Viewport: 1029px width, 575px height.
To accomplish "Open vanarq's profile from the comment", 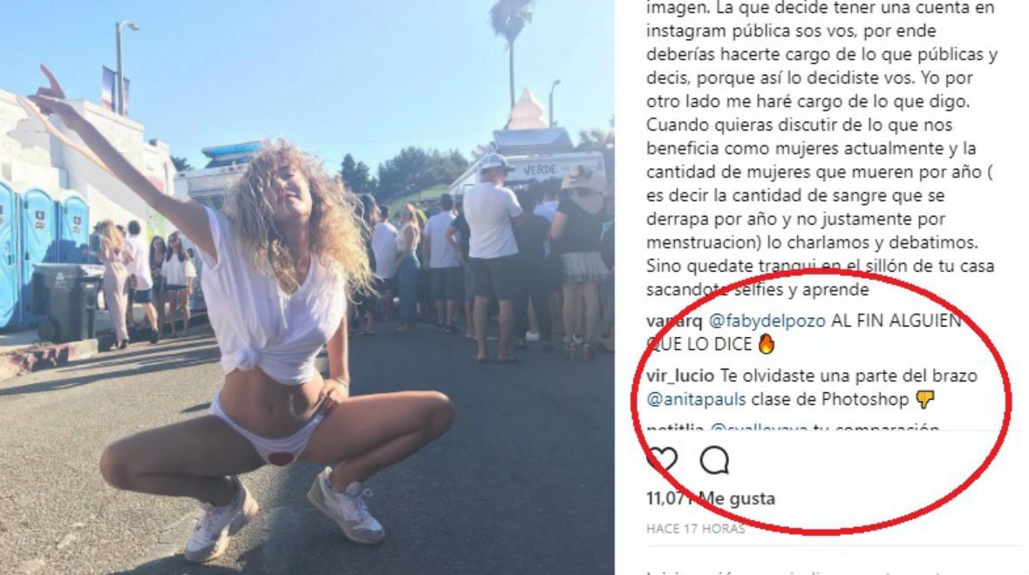I will coord(674,321).
